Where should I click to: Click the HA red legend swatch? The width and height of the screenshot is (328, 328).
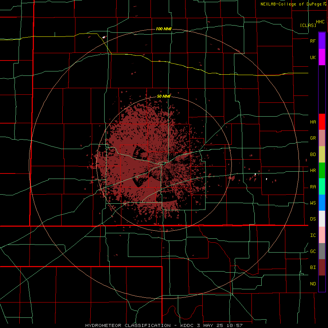tap(322, 122)
